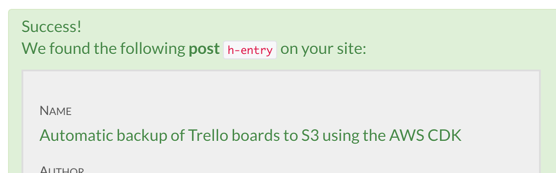
Task: Click the Name field label
Action: click(x=56, y=111)
